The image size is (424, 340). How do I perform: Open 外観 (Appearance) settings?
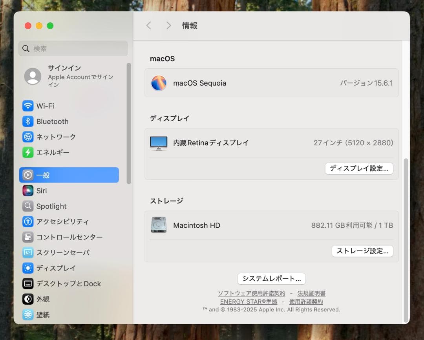point(28,299)
